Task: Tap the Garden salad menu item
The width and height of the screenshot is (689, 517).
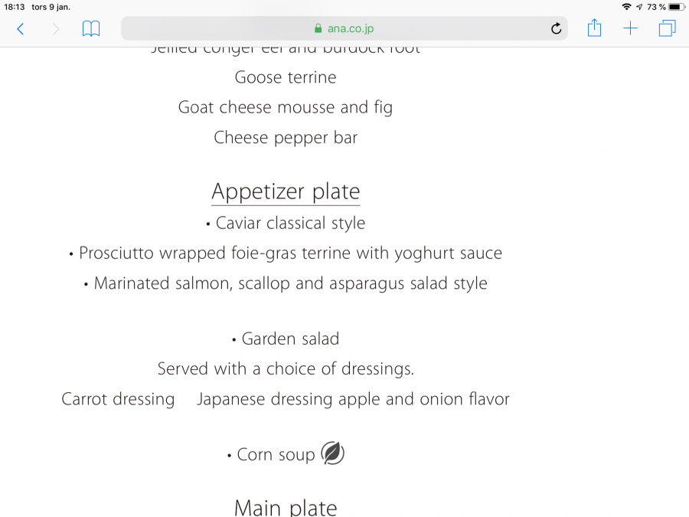Action: (x=290, y=339)
